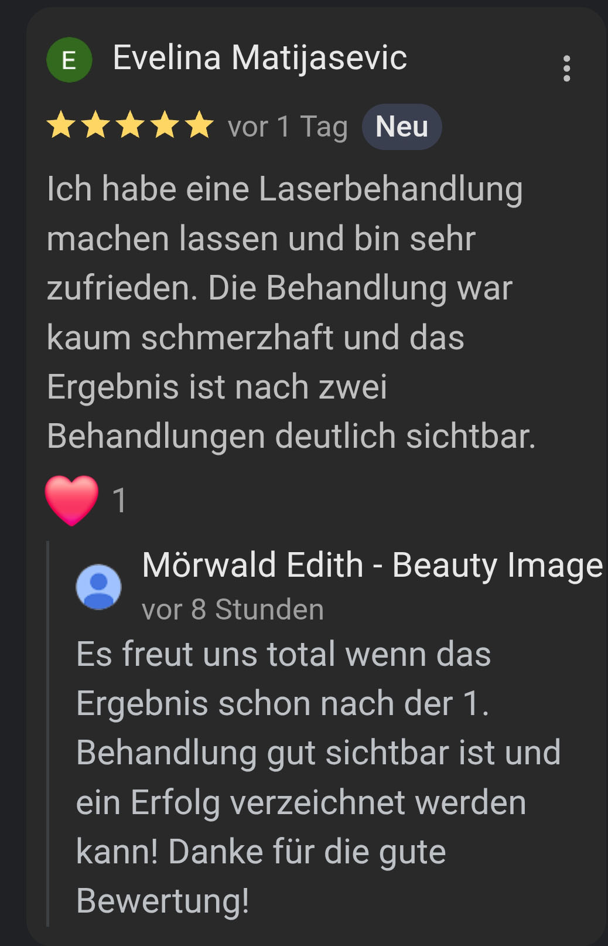Tap the blue owner profile avatar
The width and height of the screenshot is (608, 946).
tap(98, 587)
